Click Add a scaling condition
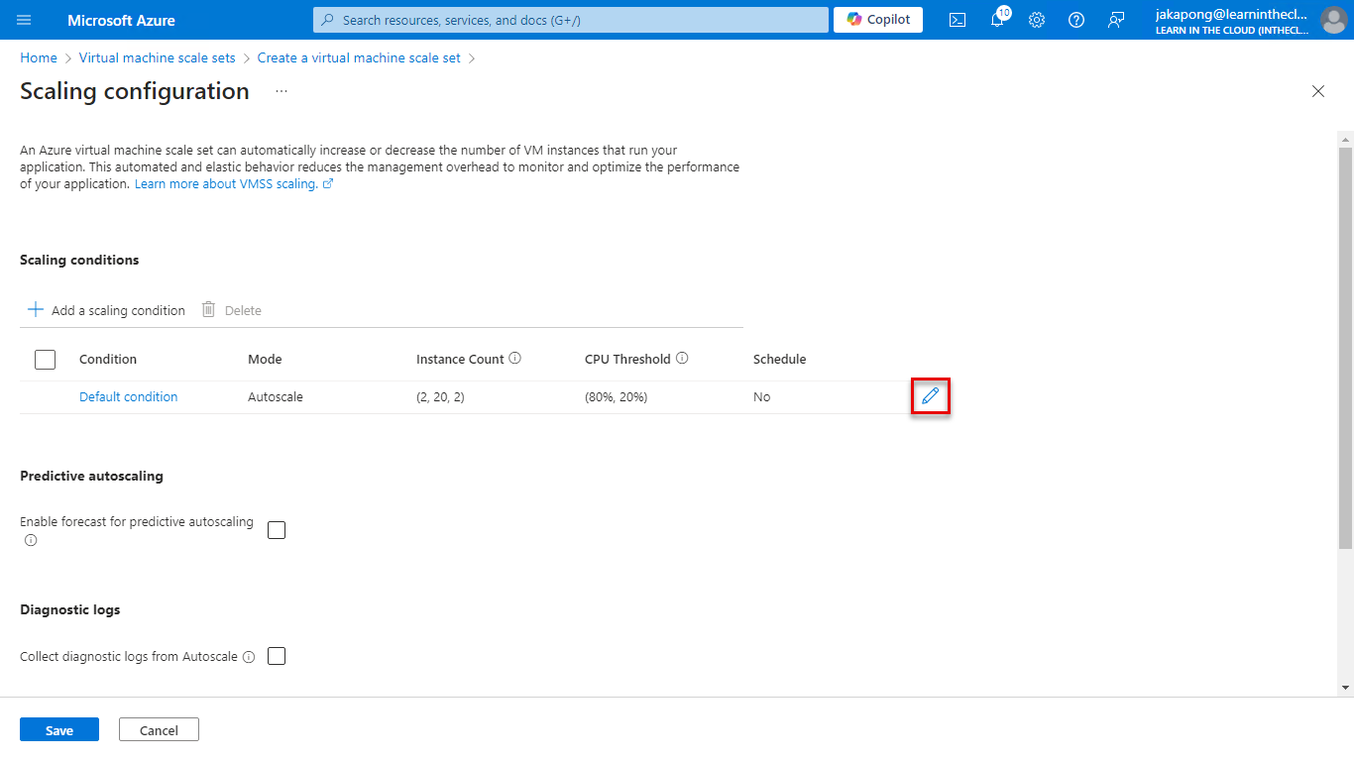Image resolution: width=1354 pixels, height=761 pixels. coord(106,310)
